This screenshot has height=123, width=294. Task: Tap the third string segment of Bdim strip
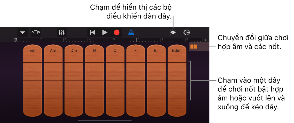(177, 90)
